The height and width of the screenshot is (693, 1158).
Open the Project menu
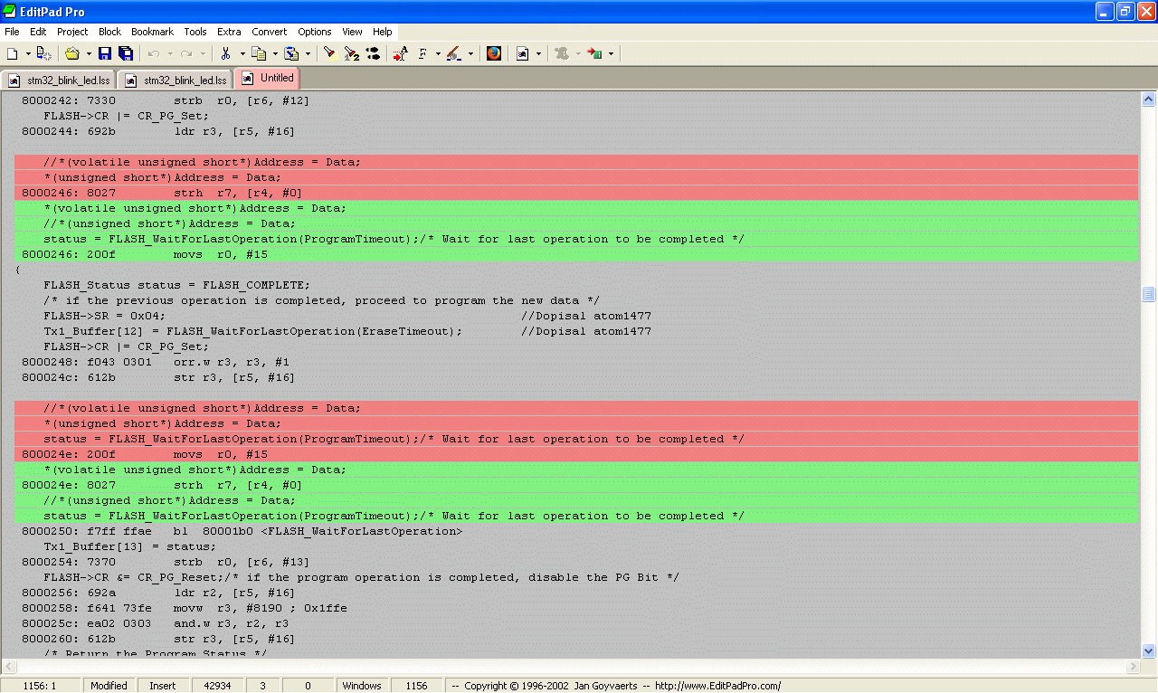click(x=72, y=32)
